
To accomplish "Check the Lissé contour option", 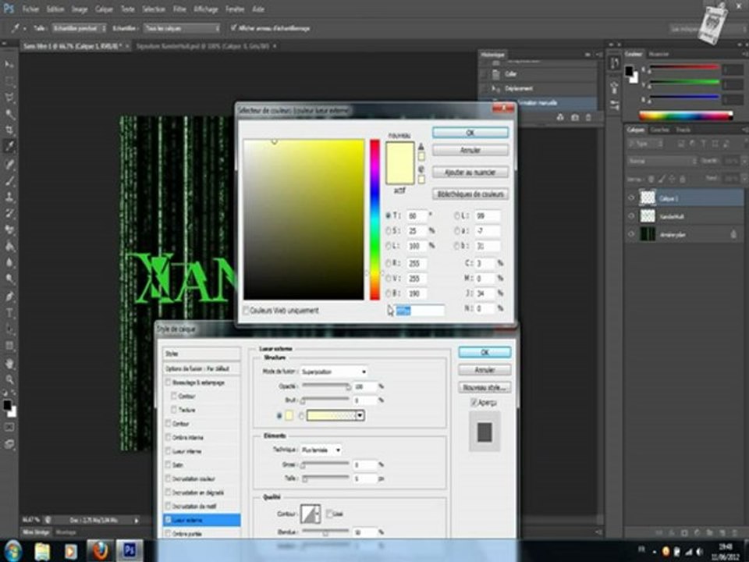I will 329,514.
